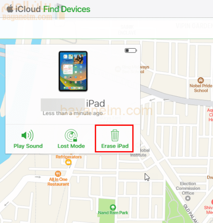This screenshot has width=213, height=223.
Task: Click the Apple logo in header
Action: [x=10, y=8]
